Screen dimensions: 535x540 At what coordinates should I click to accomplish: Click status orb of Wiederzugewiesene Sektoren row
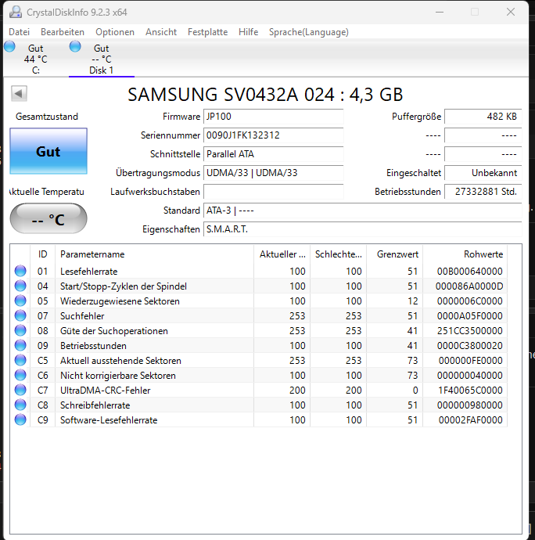tap(20, 301)
